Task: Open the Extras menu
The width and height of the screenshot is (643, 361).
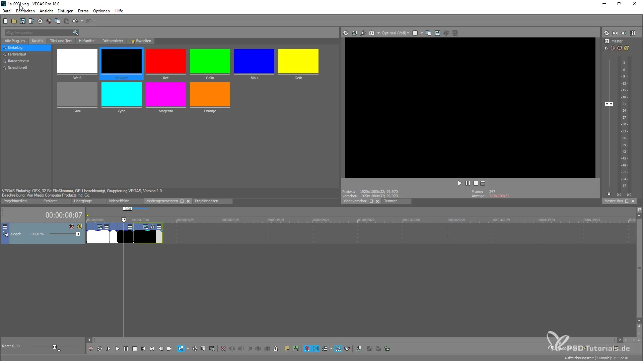Action: 83,11
